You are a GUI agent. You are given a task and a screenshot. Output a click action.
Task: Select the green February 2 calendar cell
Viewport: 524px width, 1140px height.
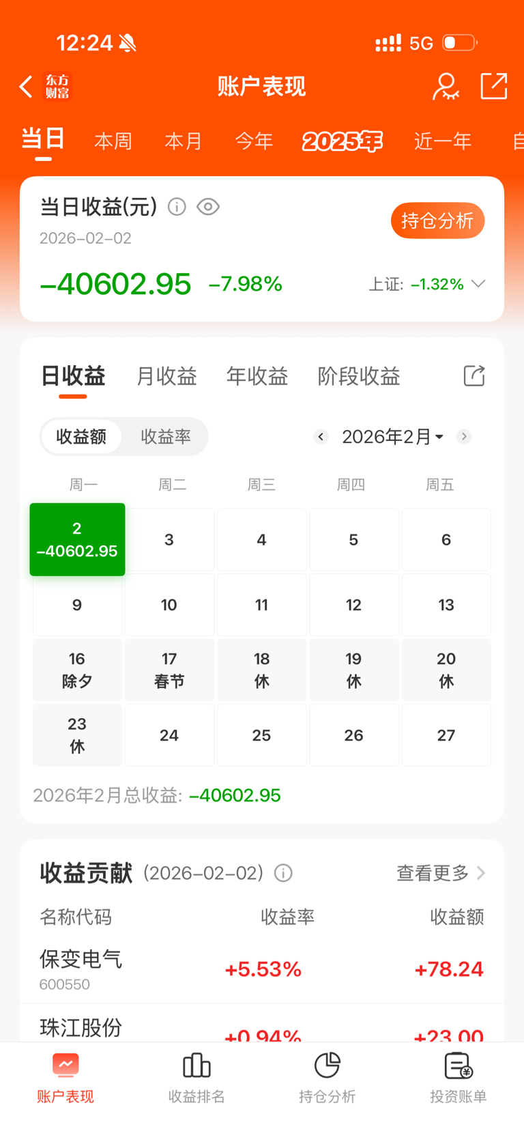(x=77, y=539)
